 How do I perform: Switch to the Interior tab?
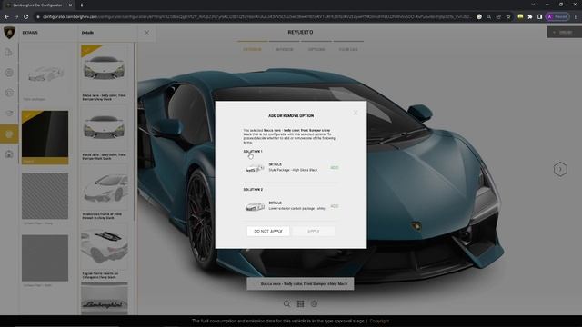pos(284,49)
